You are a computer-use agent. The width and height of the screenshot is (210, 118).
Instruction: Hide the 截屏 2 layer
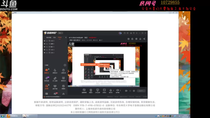pos(44,44)
